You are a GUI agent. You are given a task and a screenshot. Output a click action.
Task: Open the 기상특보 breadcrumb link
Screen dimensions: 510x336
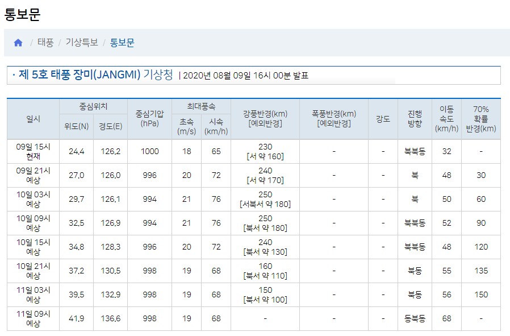click(x=82, y=42)
